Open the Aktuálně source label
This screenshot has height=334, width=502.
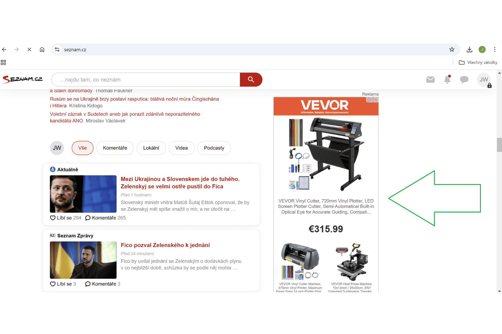[x=64, y=169]
